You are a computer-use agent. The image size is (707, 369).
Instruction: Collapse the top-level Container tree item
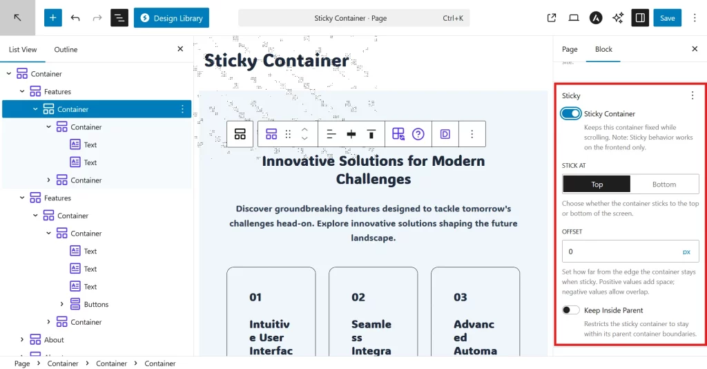(9, 74)
